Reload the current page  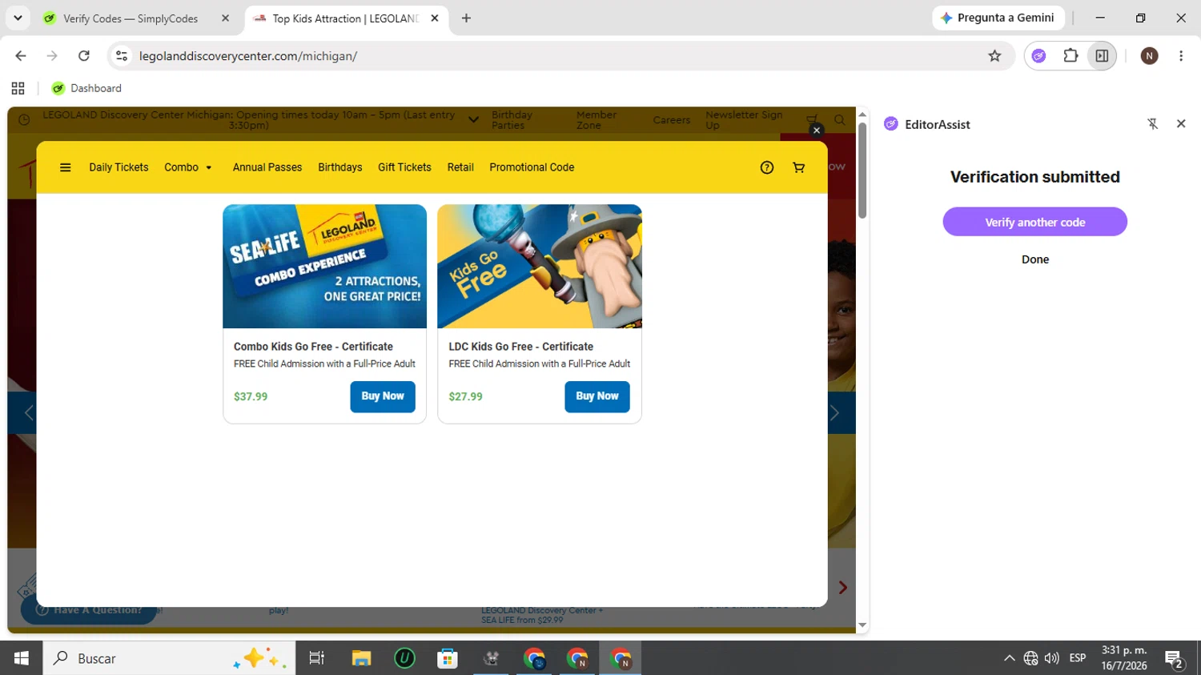click(84, 56)
